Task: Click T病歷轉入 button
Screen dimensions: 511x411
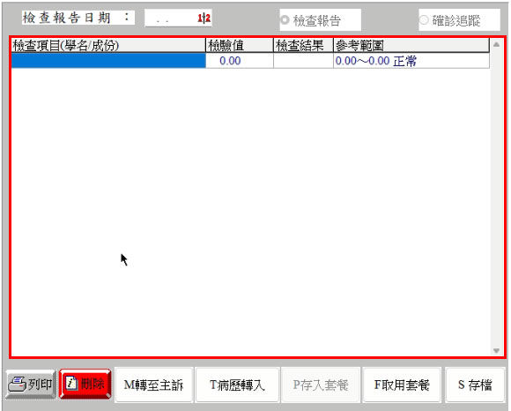Action: coord(237,385)
